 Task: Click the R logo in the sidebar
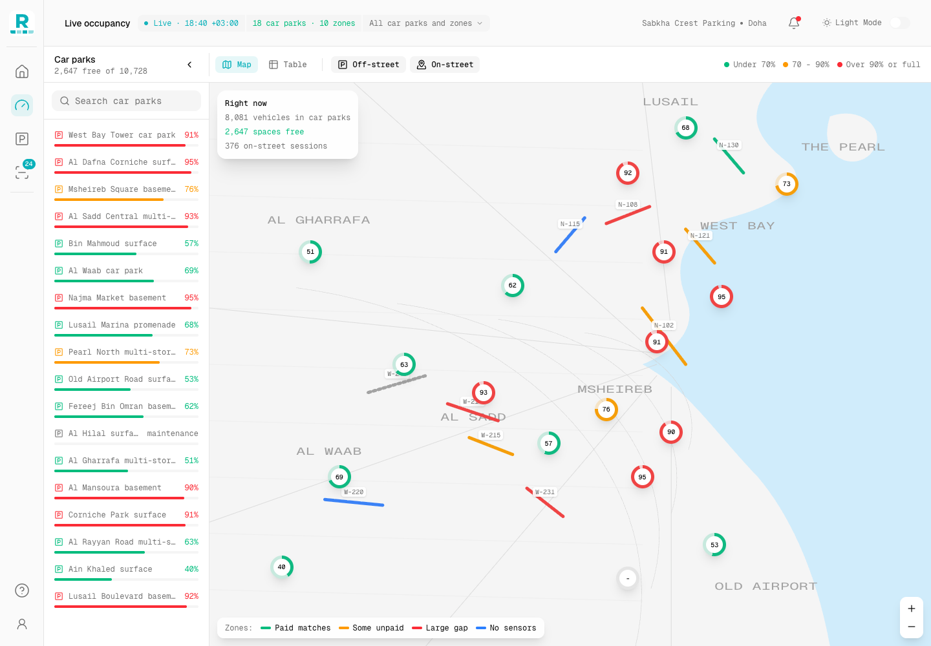coord(22,23)
